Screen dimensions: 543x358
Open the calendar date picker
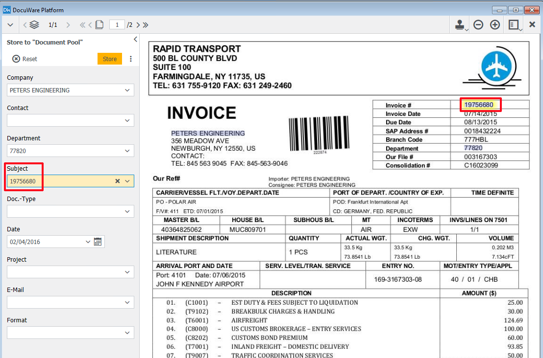click(98, 242)
